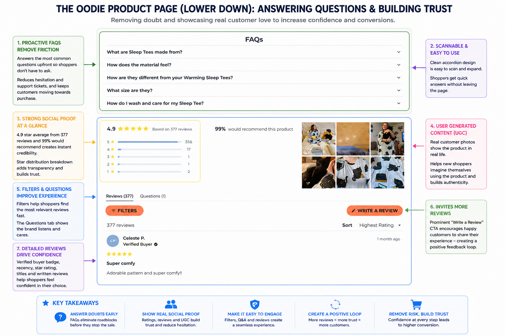This screenshot has width=505, height=336.
Task: Click the Write a Review button
Action: click(374, 211)
